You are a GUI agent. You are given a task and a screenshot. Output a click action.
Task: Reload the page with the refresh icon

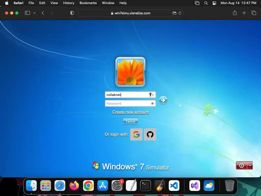click(180, 13)
